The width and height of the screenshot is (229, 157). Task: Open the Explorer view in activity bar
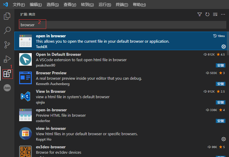click(x=7, y=16)
